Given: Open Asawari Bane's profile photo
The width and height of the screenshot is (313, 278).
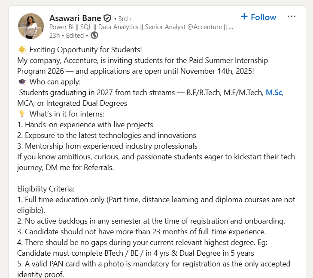Looking at the screenshot, I should click(x=31, y=26).
